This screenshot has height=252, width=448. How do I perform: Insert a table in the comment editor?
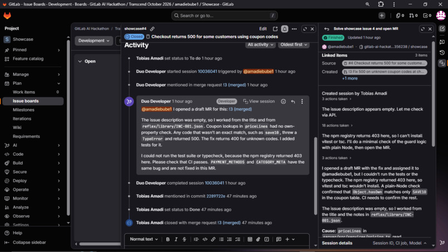point(250,239)
